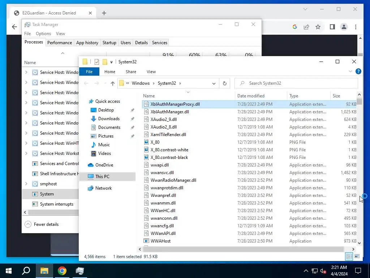Image resolution: width=370 pixels, height=278 pixels.
Task: Open Chrome three-dot menu
Action: [356, 27]
